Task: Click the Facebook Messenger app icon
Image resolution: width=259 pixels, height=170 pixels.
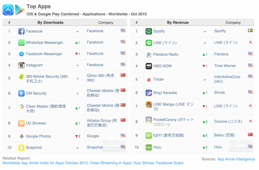Action: [x=21, y=54]
